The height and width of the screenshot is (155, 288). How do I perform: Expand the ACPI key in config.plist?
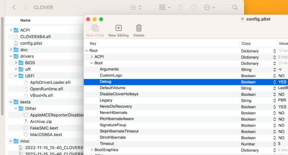pyautogui.click(x=92, y=57)
